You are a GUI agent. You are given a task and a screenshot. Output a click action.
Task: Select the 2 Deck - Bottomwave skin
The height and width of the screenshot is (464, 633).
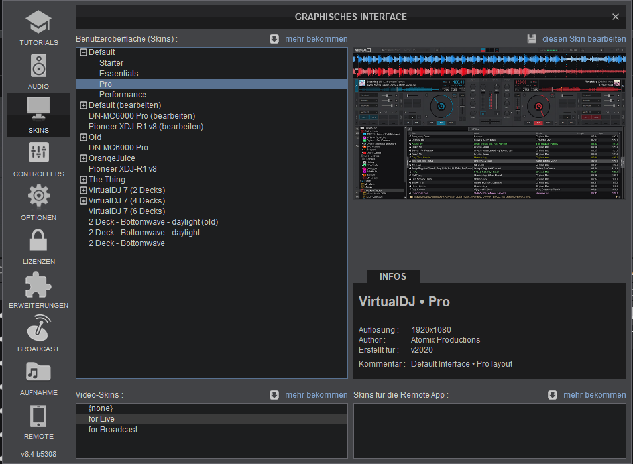click(x=211, y=243)
